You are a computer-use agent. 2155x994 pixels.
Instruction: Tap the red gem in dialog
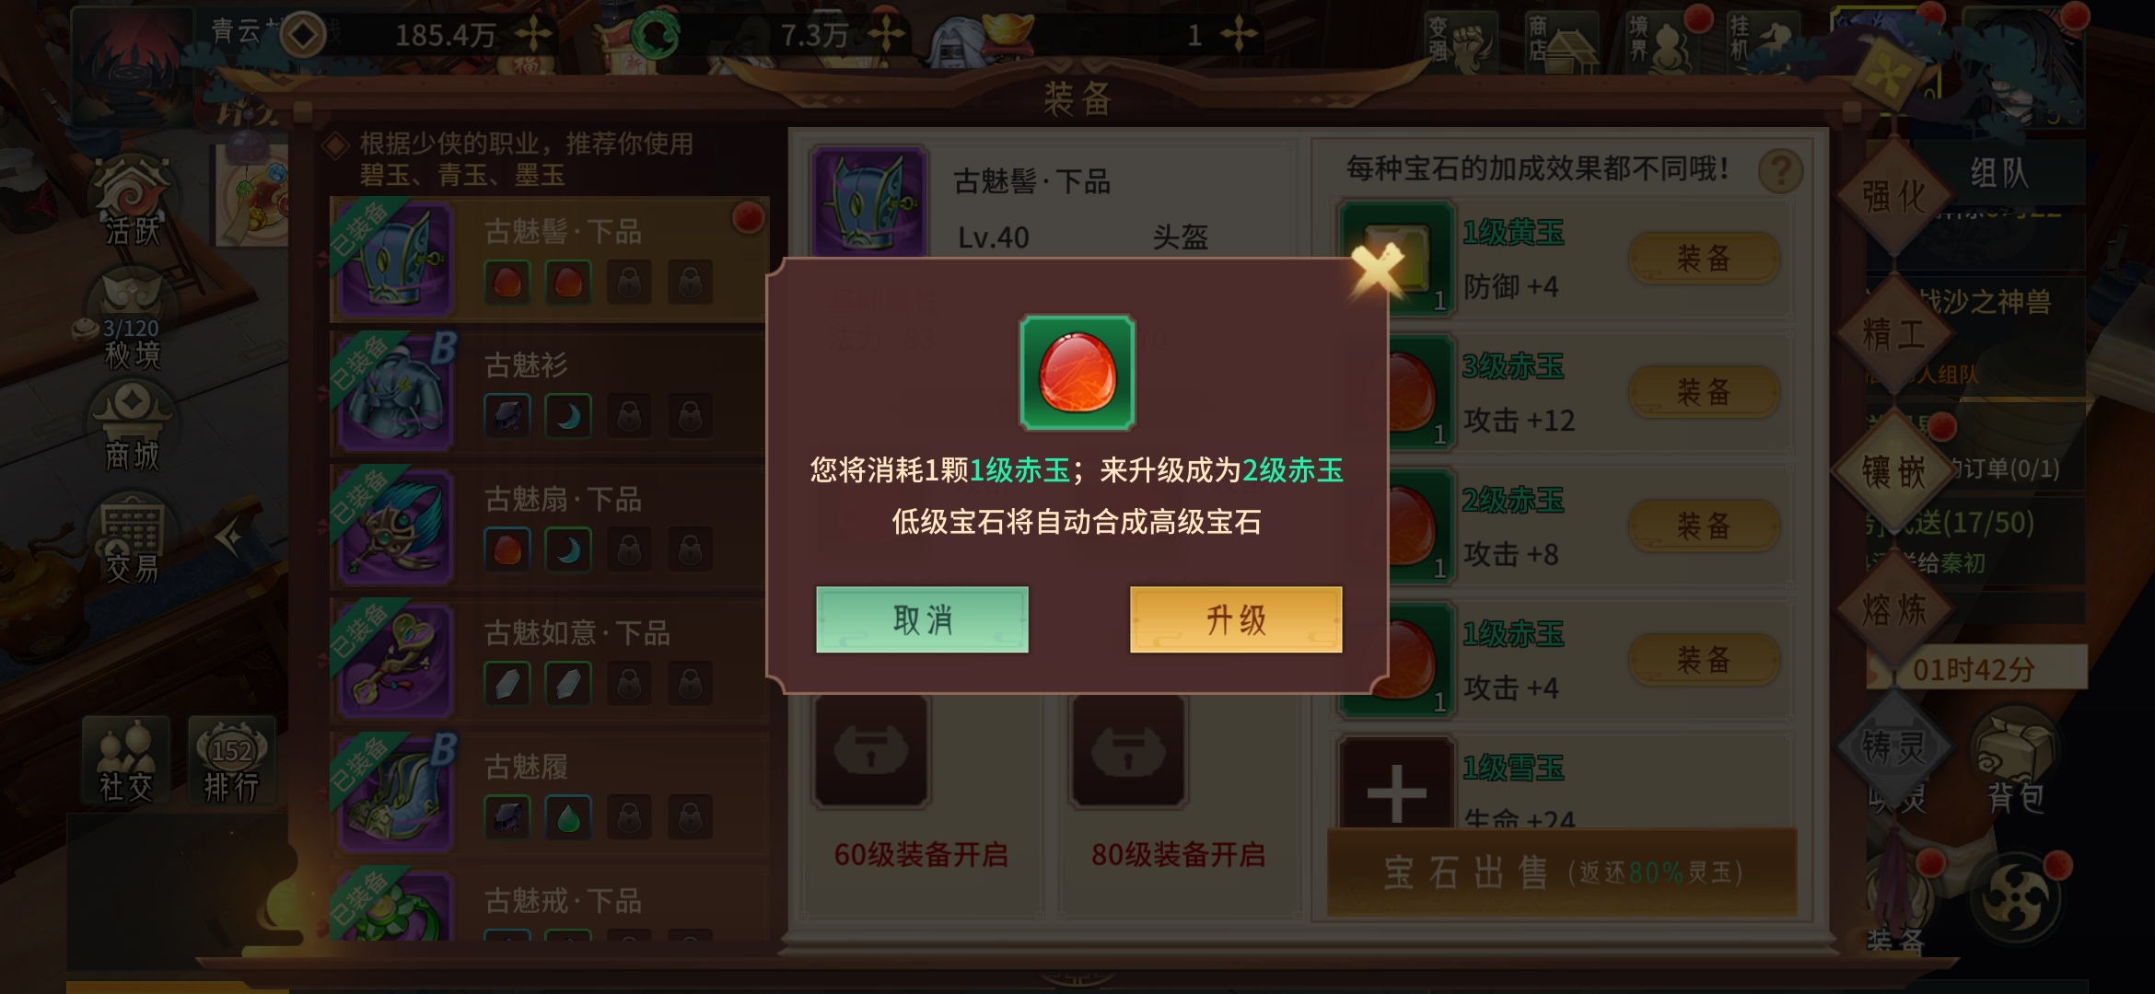tap(1077, 373)
